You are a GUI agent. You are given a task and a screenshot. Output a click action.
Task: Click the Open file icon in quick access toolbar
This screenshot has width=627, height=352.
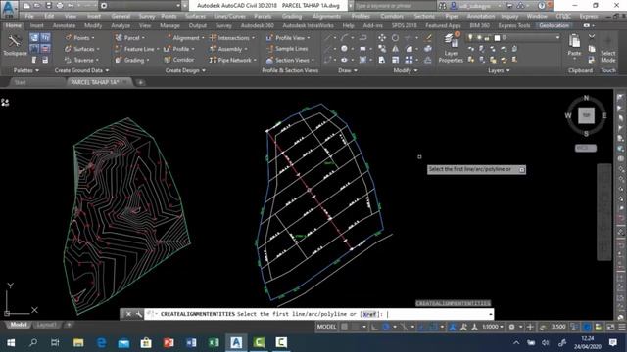coord(37,6)
